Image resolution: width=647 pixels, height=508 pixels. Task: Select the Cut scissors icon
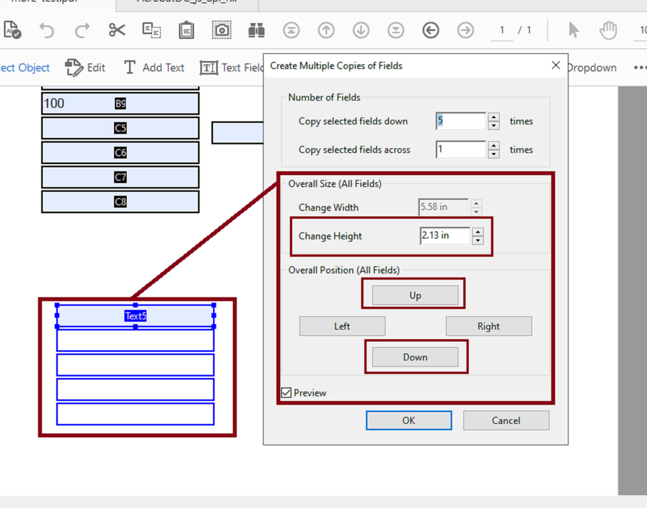tap(117, 30)
